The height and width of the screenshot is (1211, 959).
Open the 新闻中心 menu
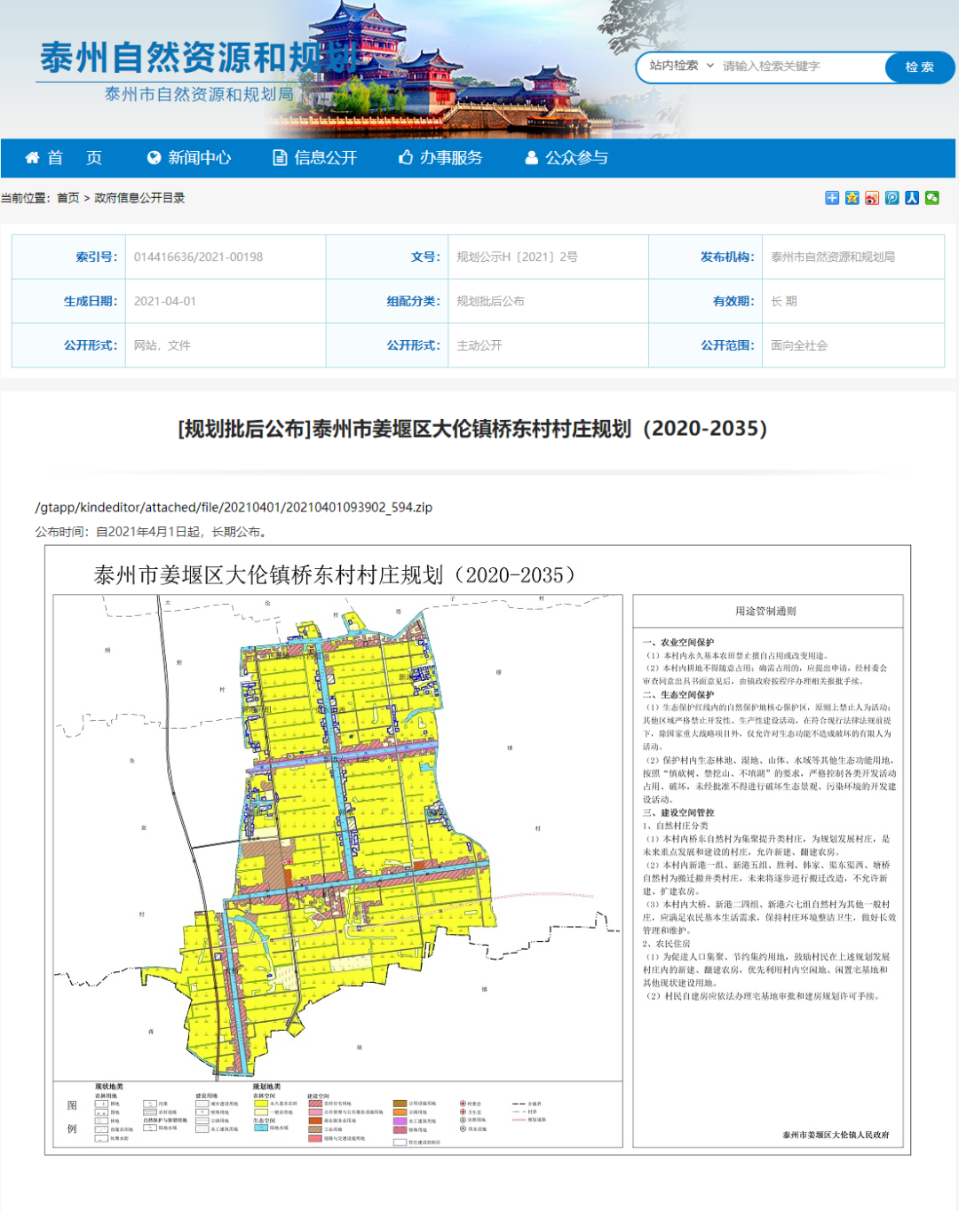click(188, 158)
